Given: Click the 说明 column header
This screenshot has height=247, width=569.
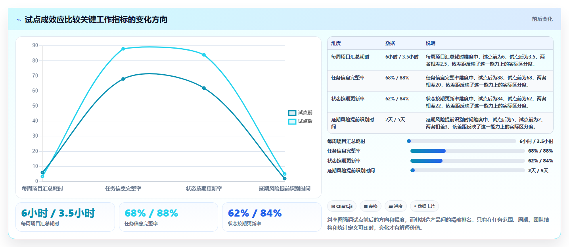Looking at the screenshot, I should click(x=431, y=43).
